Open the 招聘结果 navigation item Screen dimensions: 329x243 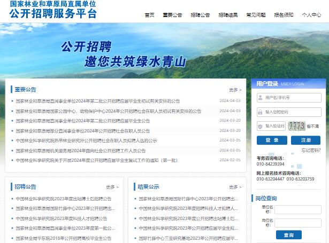click(x=228, y=15)
